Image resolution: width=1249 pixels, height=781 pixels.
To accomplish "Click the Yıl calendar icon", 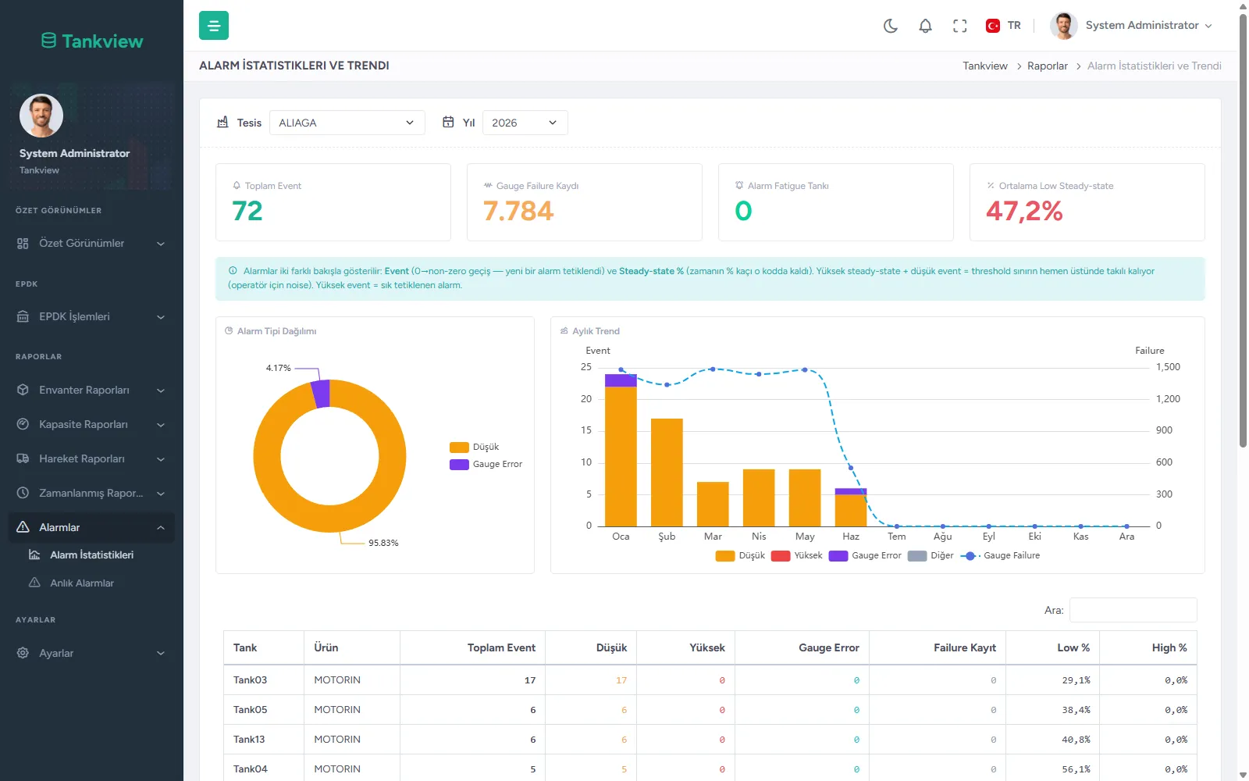I will (x=448, y=122).
